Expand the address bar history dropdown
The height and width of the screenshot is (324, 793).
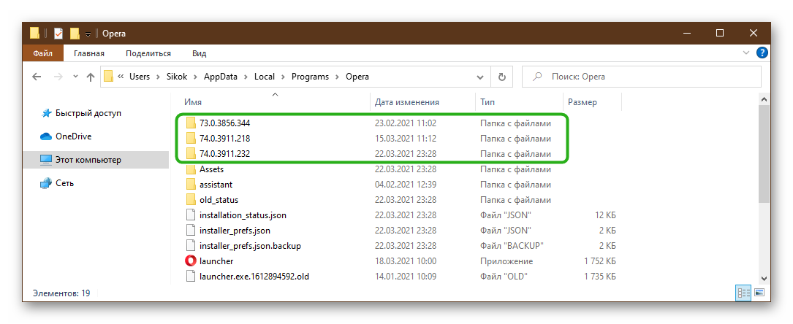[480, 77]
